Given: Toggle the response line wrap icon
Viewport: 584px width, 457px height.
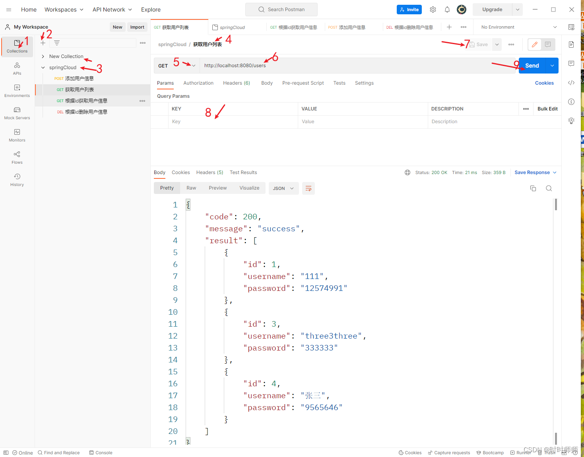Looking at the screenshot, I should [308, 188].
